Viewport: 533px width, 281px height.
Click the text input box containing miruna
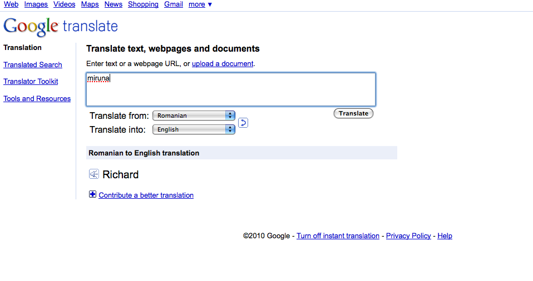click(230, 89)
